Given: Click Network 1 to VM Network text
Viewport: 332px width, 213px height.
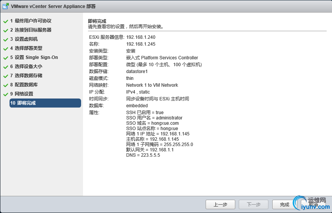Looking at the screenshot, I should (x=152, y=85).
